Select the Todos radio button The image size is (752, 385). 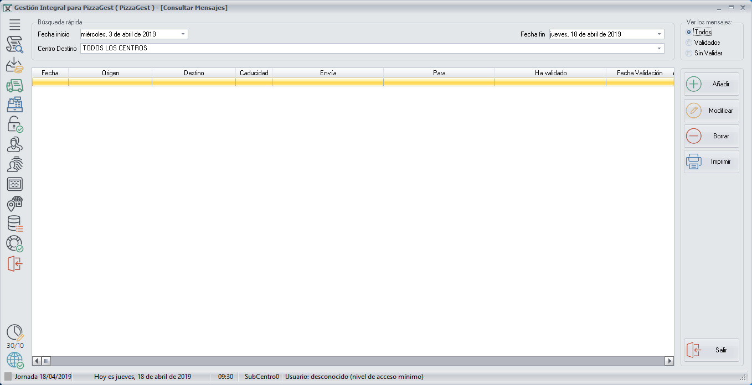pyautogui.click(x=689, y=32)
